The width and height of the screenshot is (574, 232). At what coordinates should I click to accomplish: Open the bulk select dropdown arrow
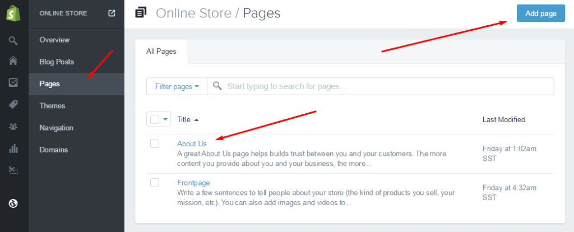tap(165, 119)
